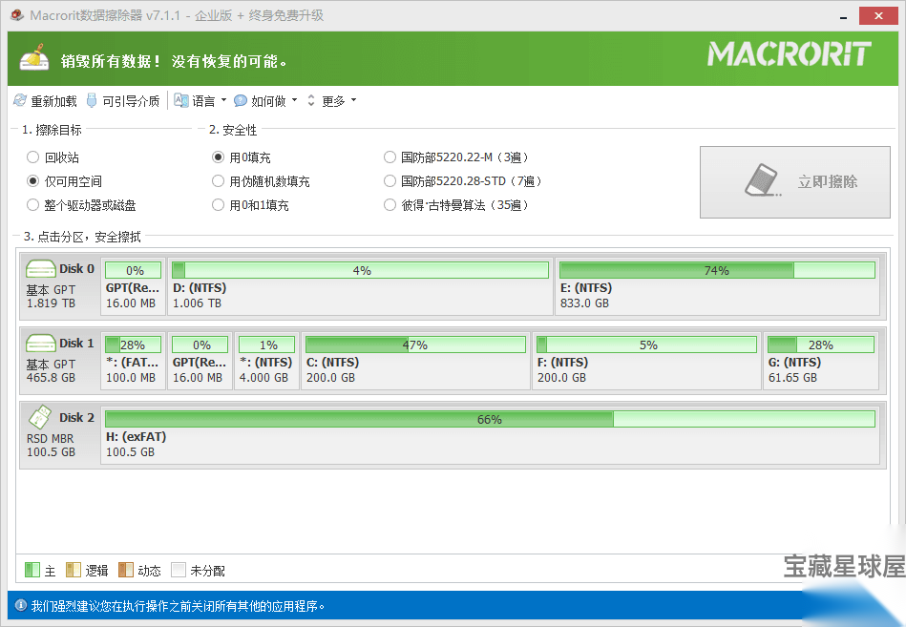Select the G: (NTFS) 61.65 GB partition
Viewport: 906px width, 627px height.
point(821,361)
